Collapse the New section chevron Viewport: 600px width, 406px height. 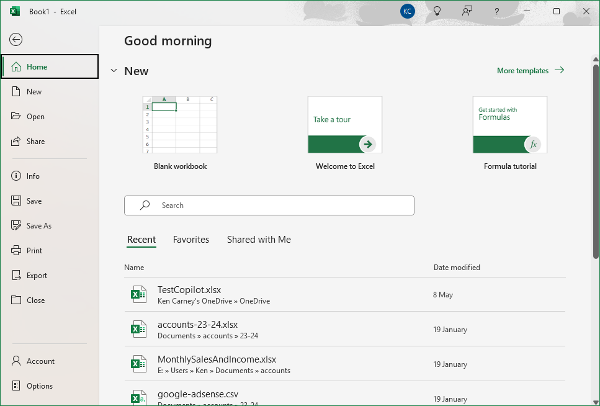tap(114, 71)
